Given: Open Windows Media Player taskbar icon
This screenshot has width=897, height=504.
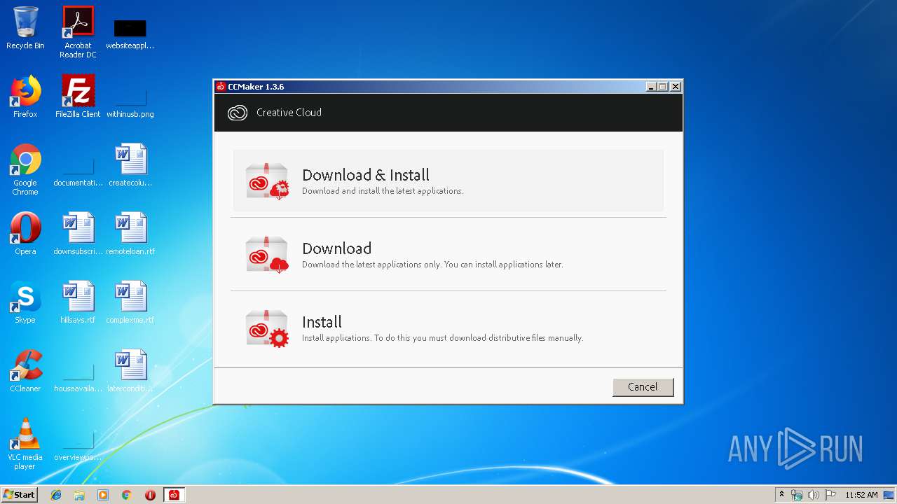Looking at the screenshot, I should tap(103, 495).
